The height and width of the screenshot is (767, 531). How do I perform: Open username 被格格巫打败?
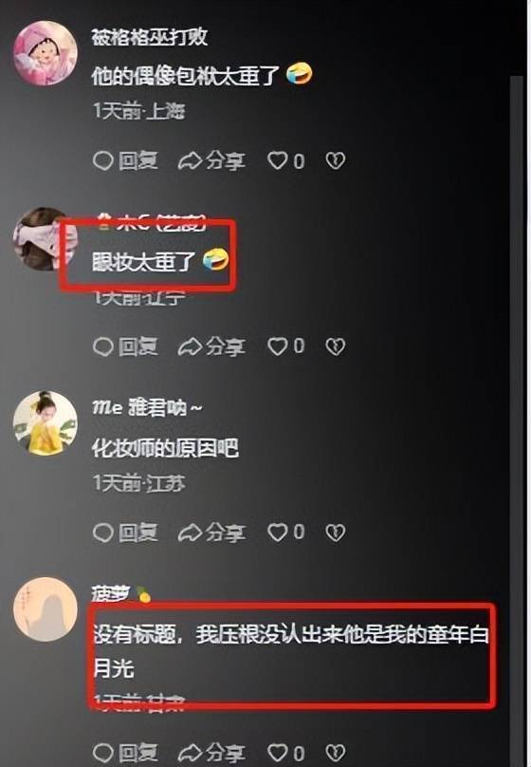(150, 37)
